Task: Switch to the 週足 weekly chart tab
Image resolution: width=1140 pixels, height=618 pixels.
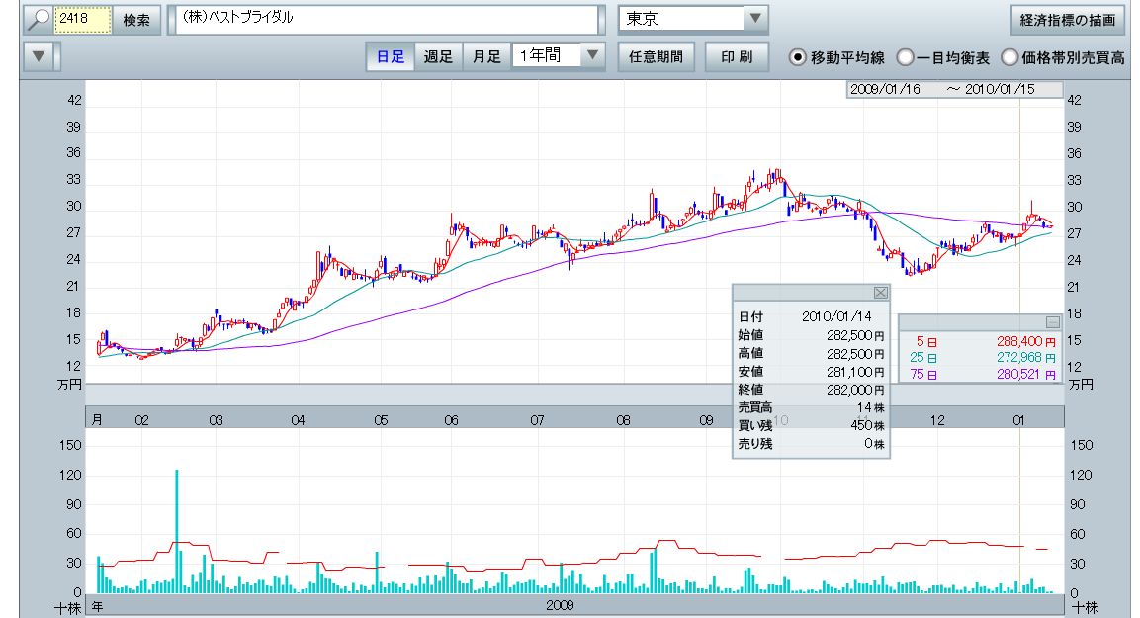Action: [x=438, y=56]
